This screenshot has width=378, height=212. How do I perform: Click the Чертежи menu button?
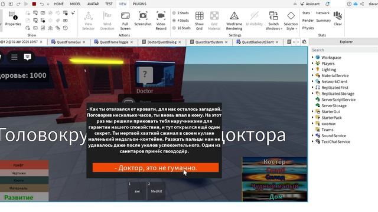click(x=24, y=173)
